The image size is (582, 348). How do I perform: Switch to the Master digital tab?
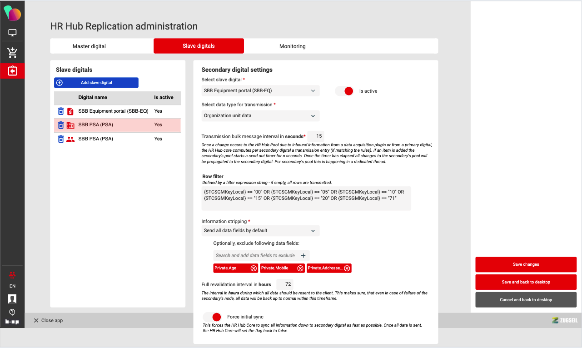point(89,46)
